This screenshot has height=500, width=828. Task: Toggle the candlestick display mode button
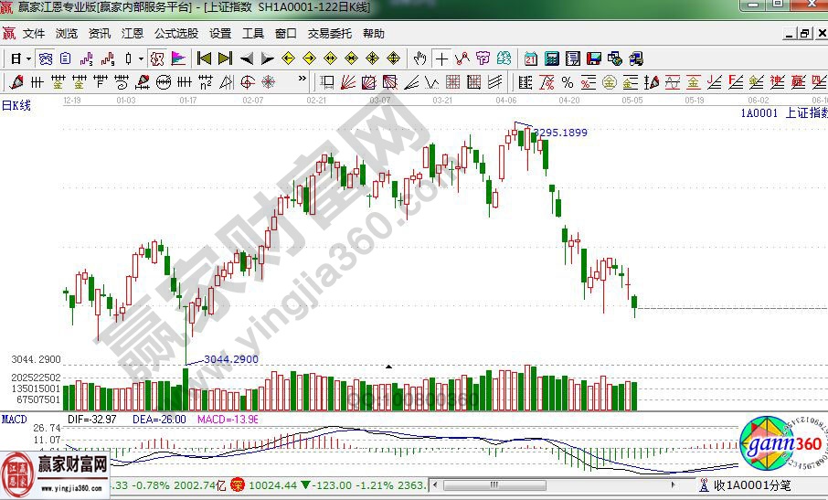(x=128, y=59)
